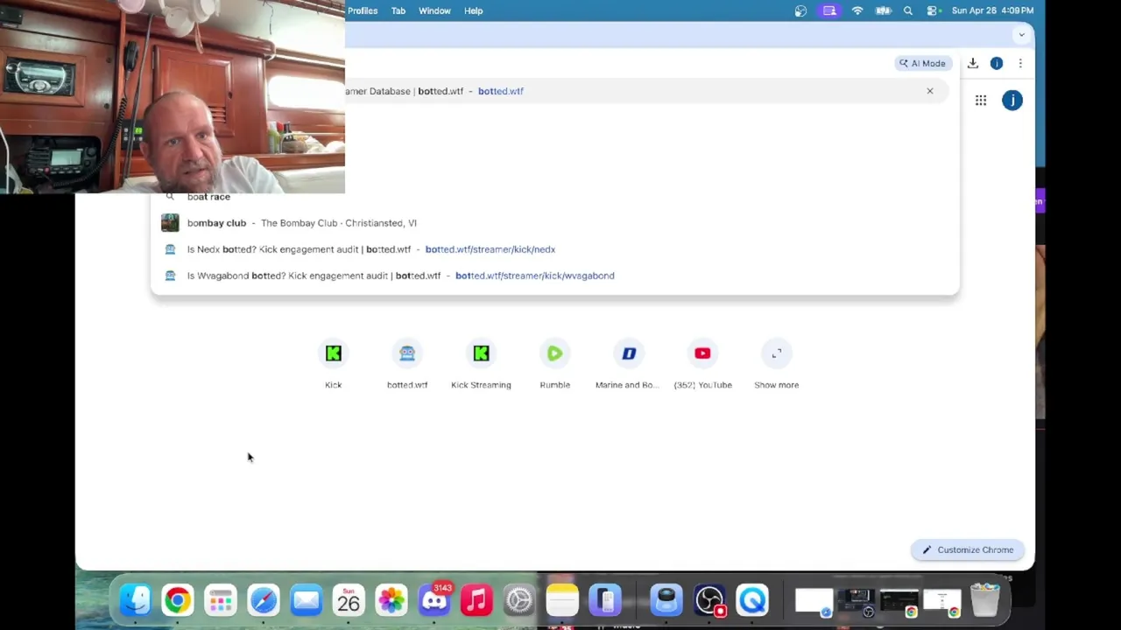Select 'Is Wvagabond botted?' suggestion
The image size is (1121, 630).
click(x=554, y=276)
